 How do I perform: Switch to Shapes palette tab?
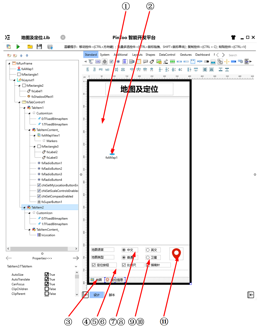150,54
